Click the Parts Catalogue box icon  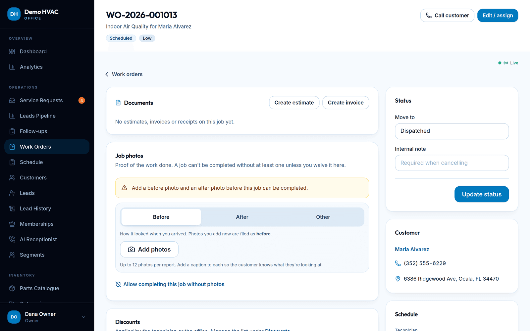pos(12,288)
